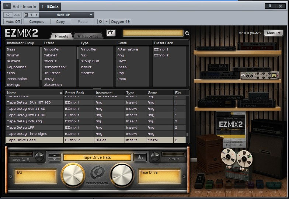289x199 pixels.
Task: Add preset to favorites star-plus button
Action: [x=140, y=157]
